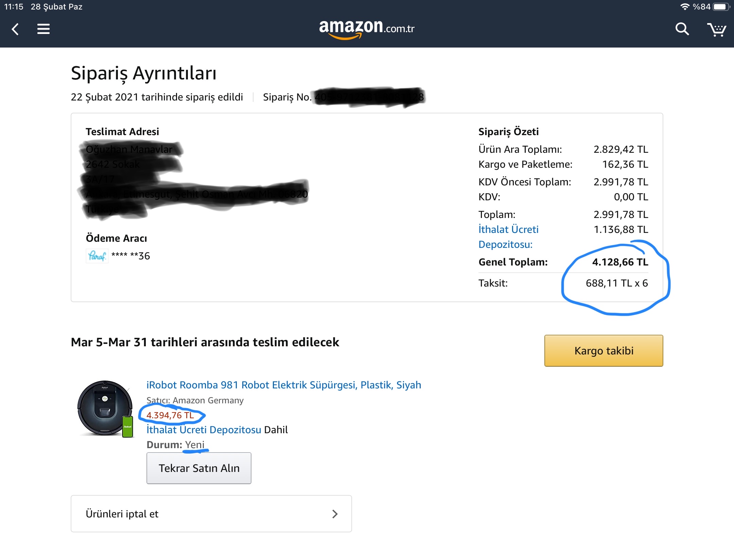Image resolution: width=734 pixels, height=550 pixels.
Task: Expand Ürünleri iptal et chevron
Action: pos(335,514)
